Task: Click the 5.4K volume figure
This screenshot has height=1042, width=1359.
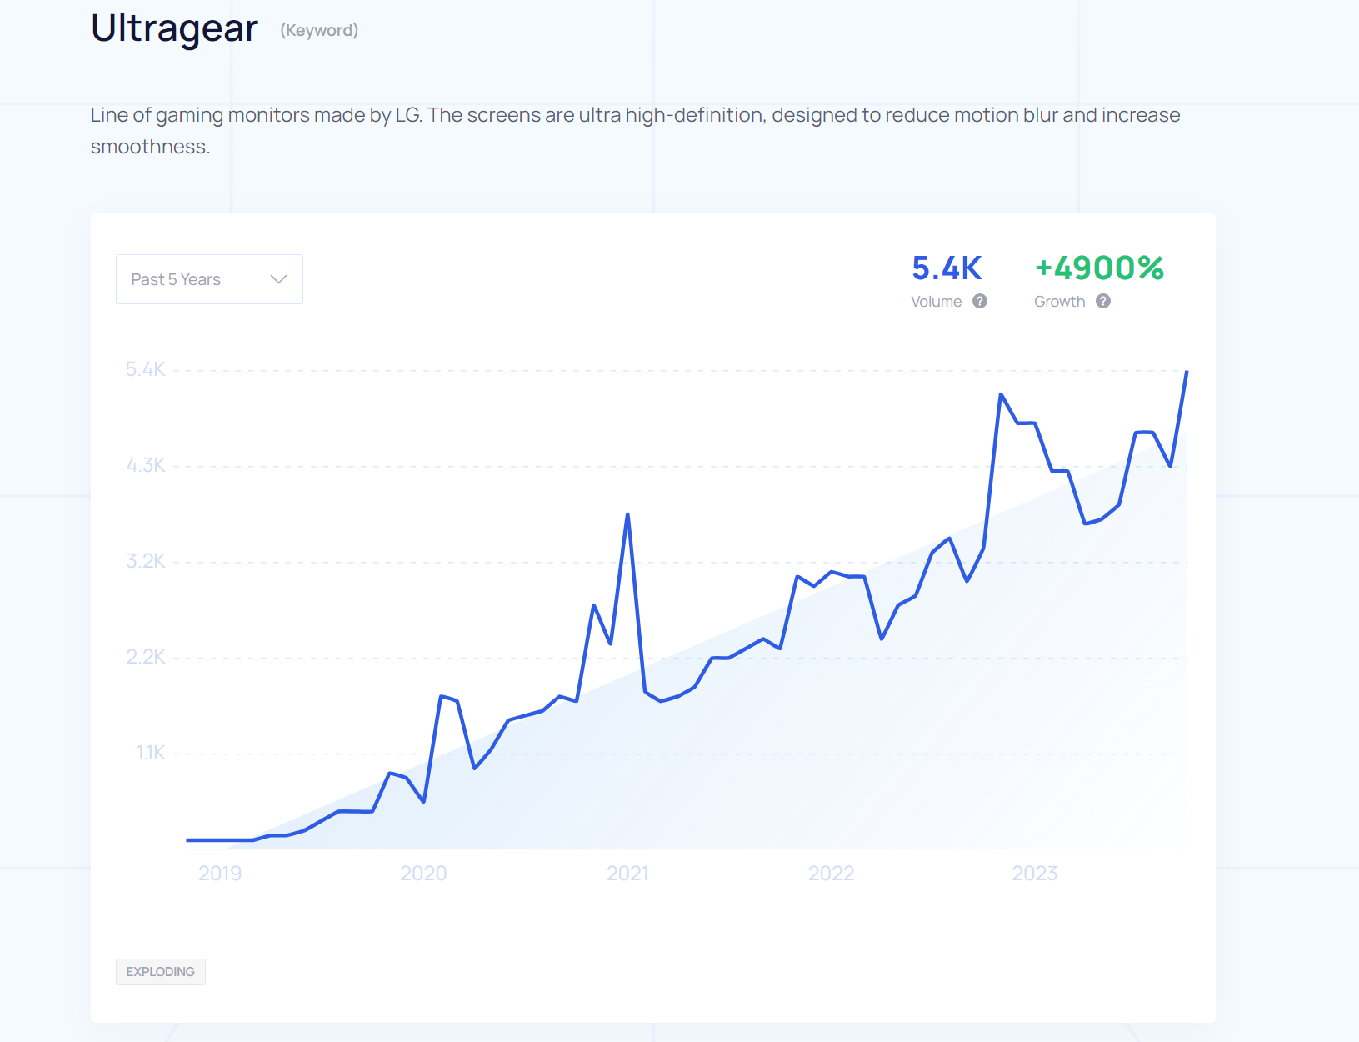Action: [x=947, y=268]
